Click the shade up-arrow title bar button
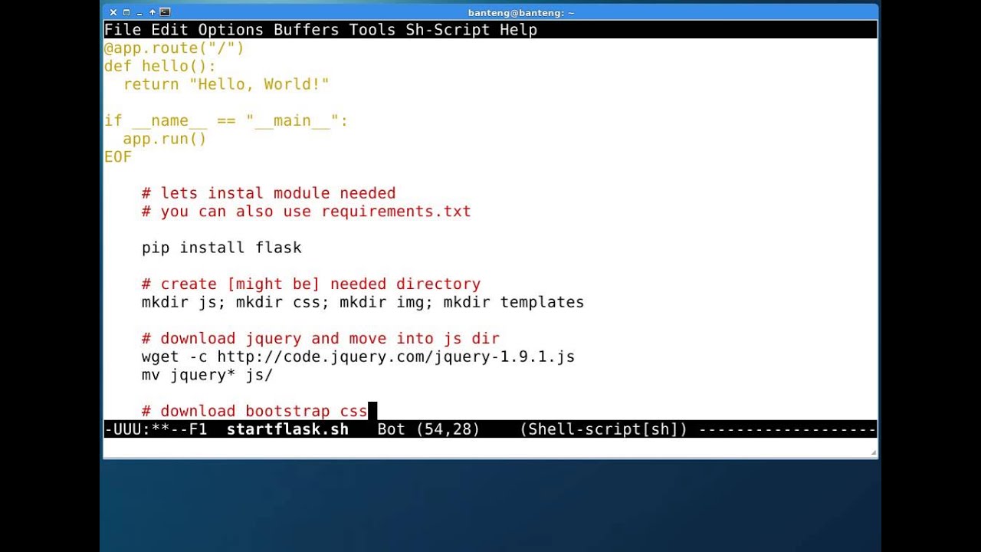The image size is (981, 552). pos(153,12)
